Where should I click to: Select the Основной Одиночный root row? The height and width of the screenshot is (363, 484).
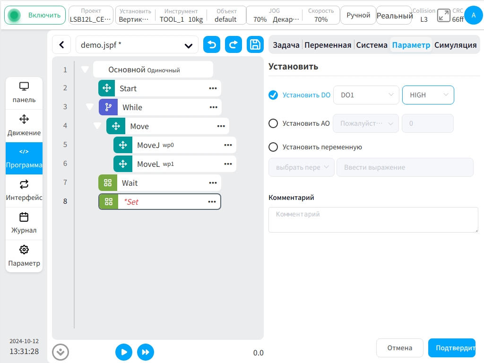click(153, 69)
